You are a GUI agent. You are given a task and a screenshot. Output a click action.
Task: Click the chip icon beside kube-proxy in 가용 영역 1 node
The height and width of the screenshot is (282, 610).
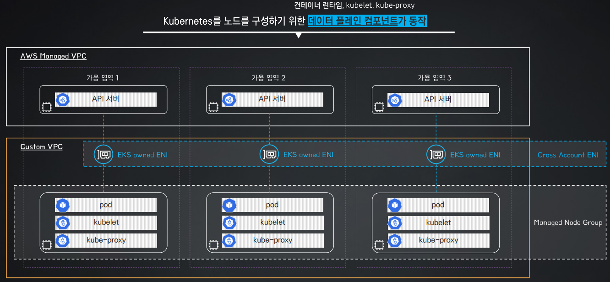(x=46, y=244)
